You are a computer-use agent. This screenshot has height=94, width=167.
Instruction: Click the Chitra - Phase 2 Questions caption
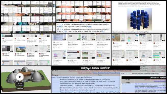tap(73, 63)
